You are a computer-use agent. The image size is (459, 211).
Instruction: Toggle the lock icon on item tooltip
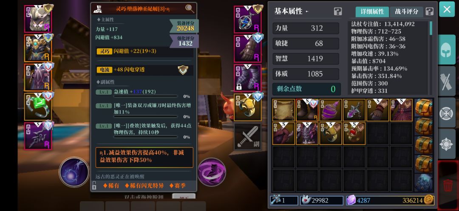[94, 185]
